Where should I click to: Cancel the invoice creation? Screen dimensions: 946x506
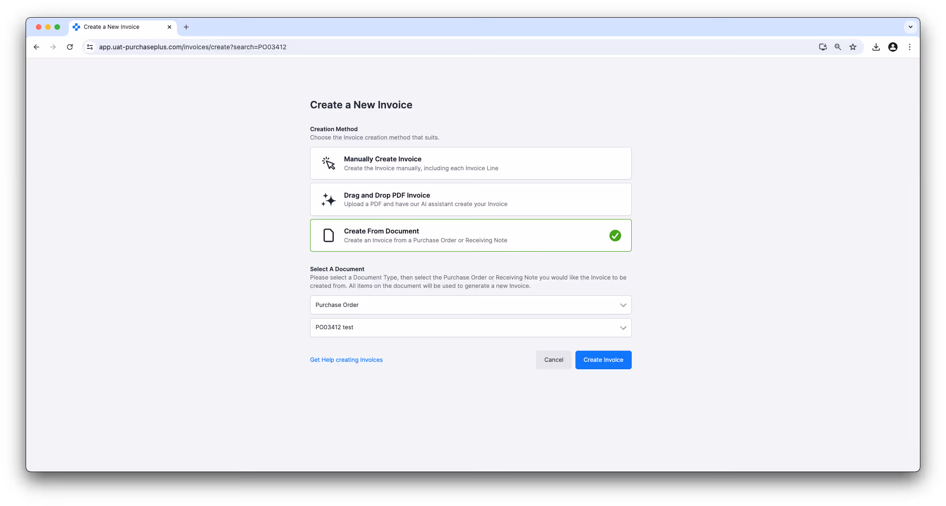pyautogui.click(x=553, y=360)
